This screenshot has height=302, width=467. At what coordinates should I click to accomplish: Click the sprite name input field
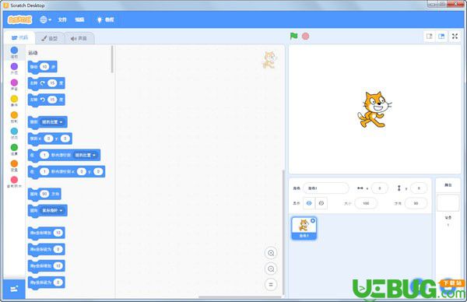(x=326, y=188)
